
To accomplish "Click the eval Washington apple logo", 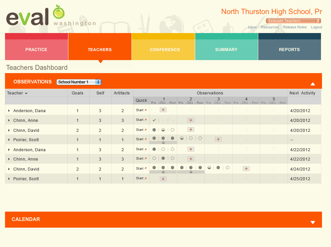I will pos(59,12).
